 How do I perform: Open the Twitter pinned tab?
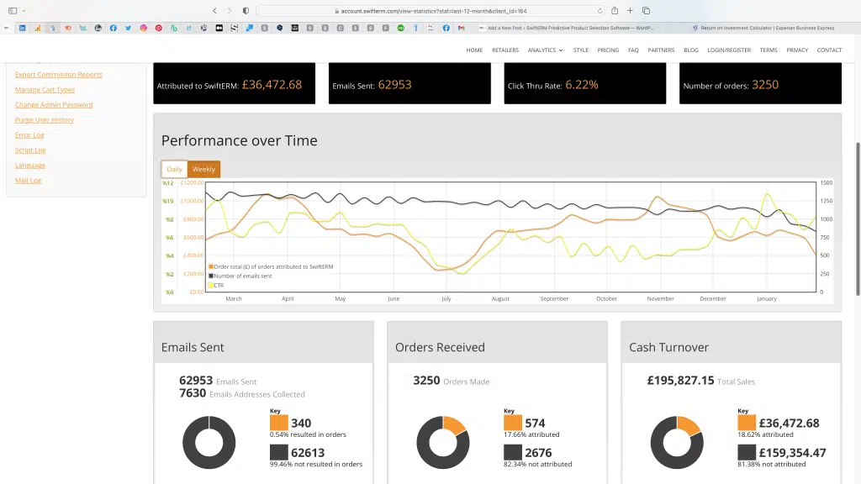point(128,28)
